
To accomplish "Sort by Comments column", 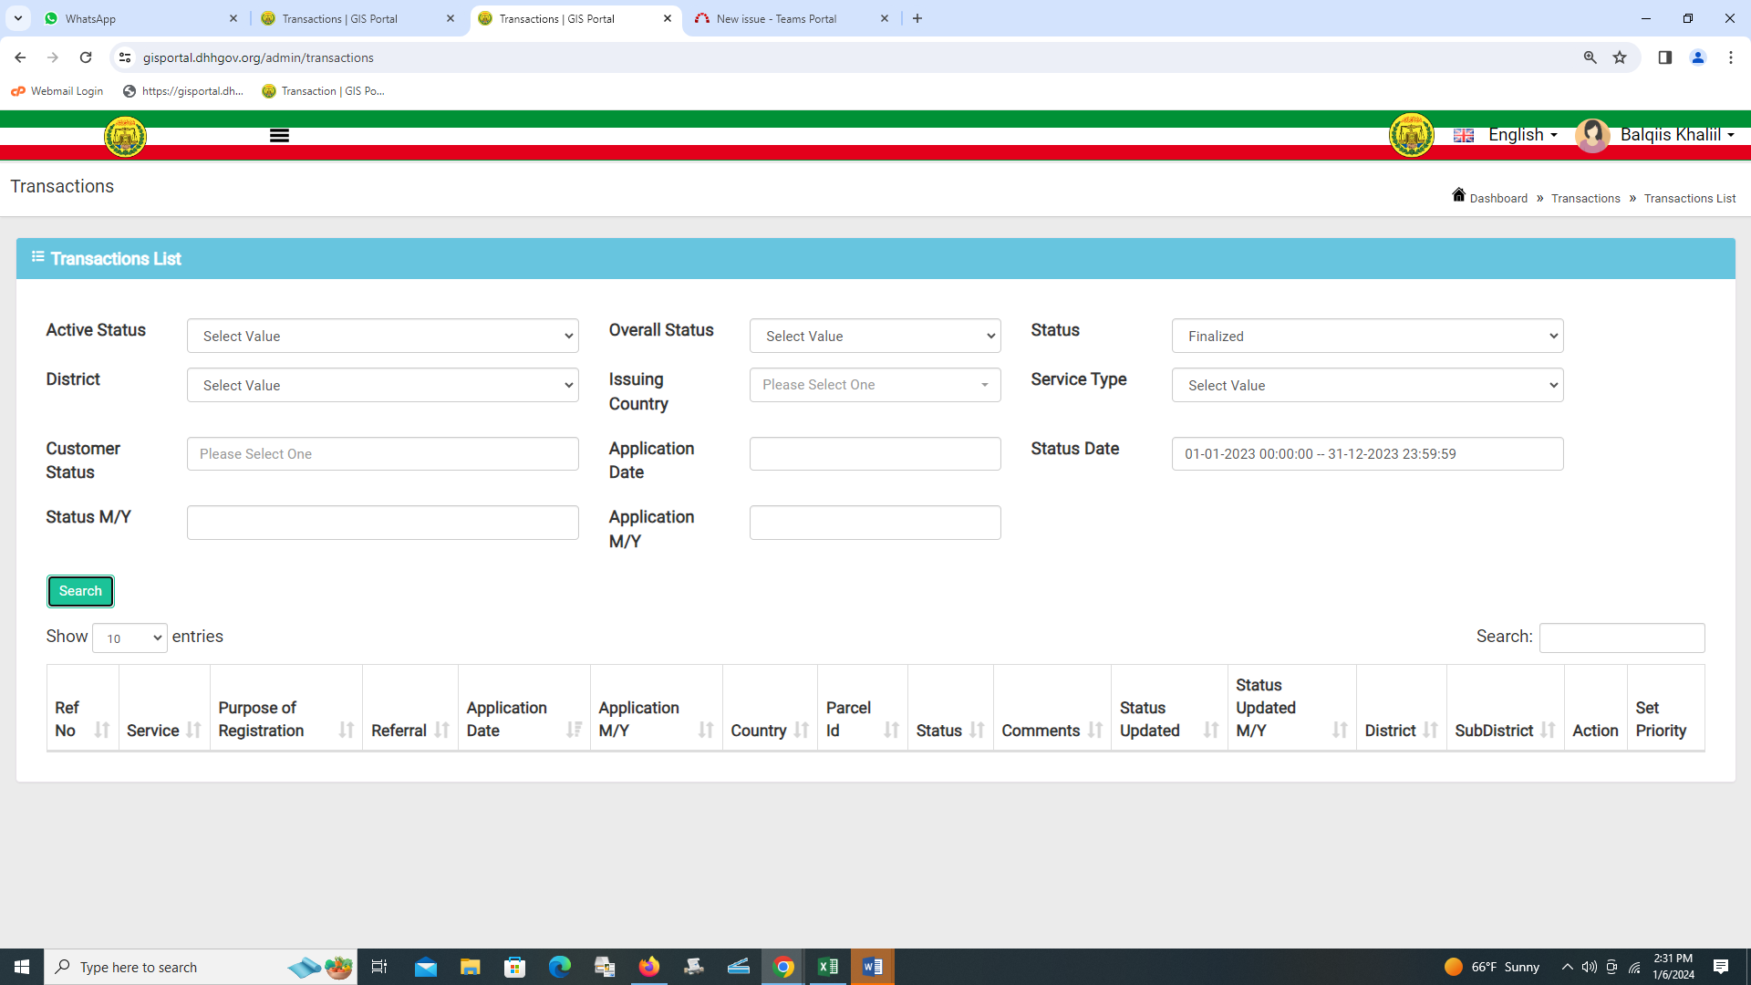I will point(1094,730).
